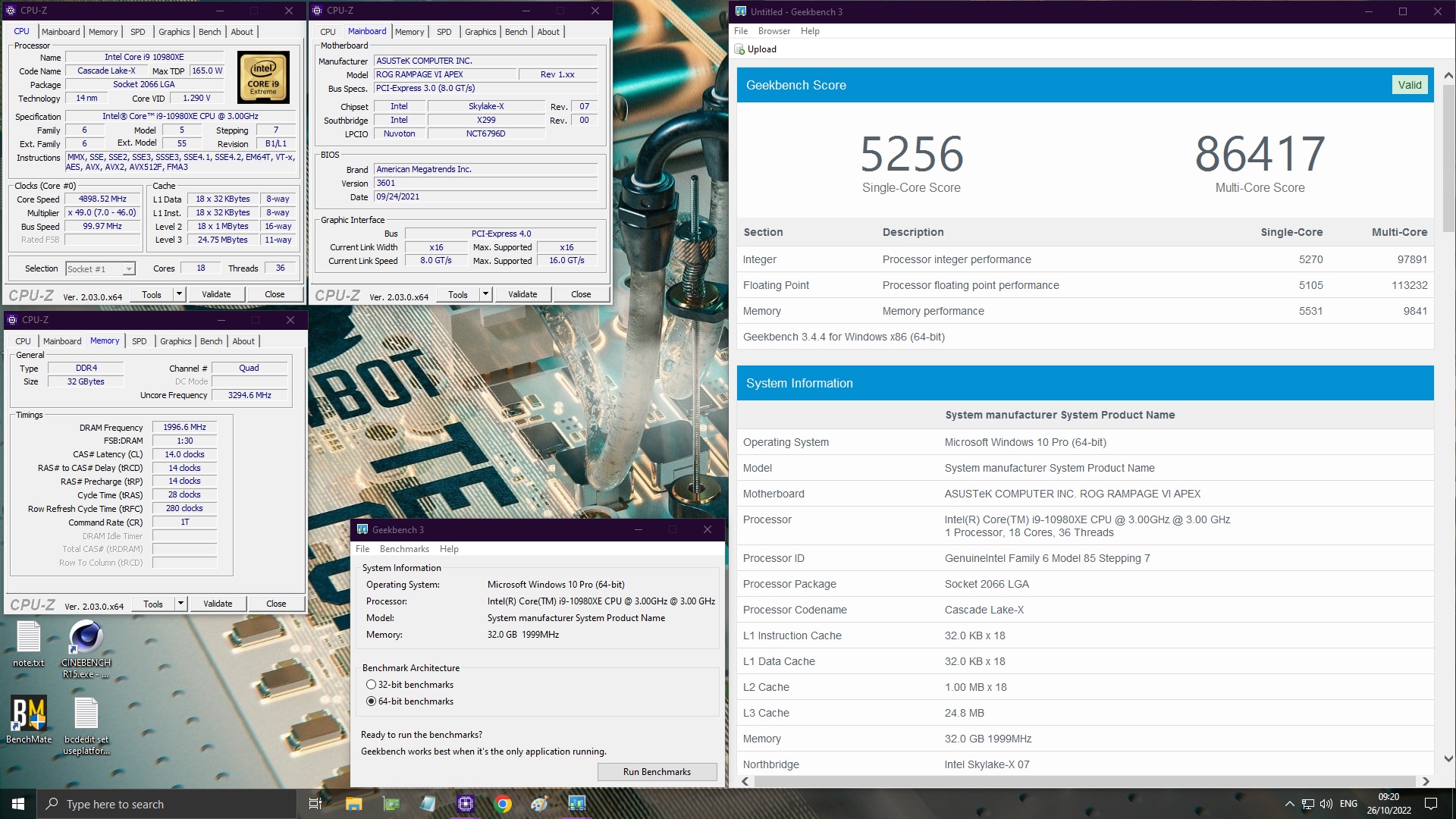Click the Integer row multi-core value 97891
This screenshot has height=819, width=1456.
click(x=1412, y=259)
